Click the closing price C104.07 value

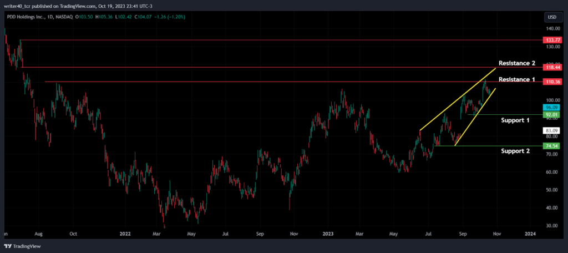coord(143,17)
